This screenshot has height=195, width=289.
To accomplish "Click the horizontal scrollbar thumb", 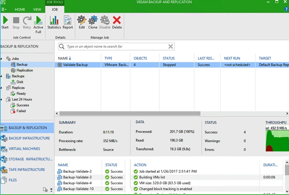I will tap(130, 114).
